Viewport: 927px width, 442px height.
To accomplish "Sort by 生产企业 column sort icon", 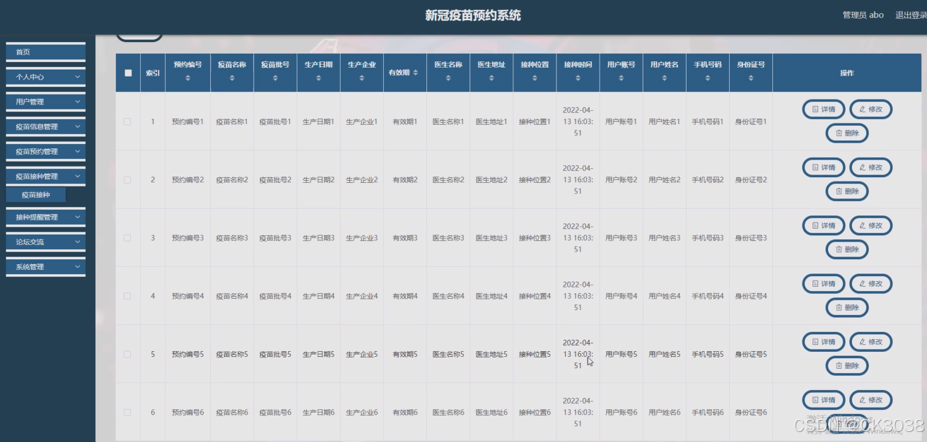I will (x=362, y=78).
